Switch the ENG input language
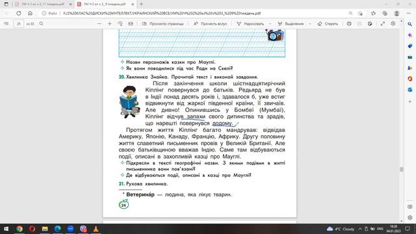 pos(380,229)
